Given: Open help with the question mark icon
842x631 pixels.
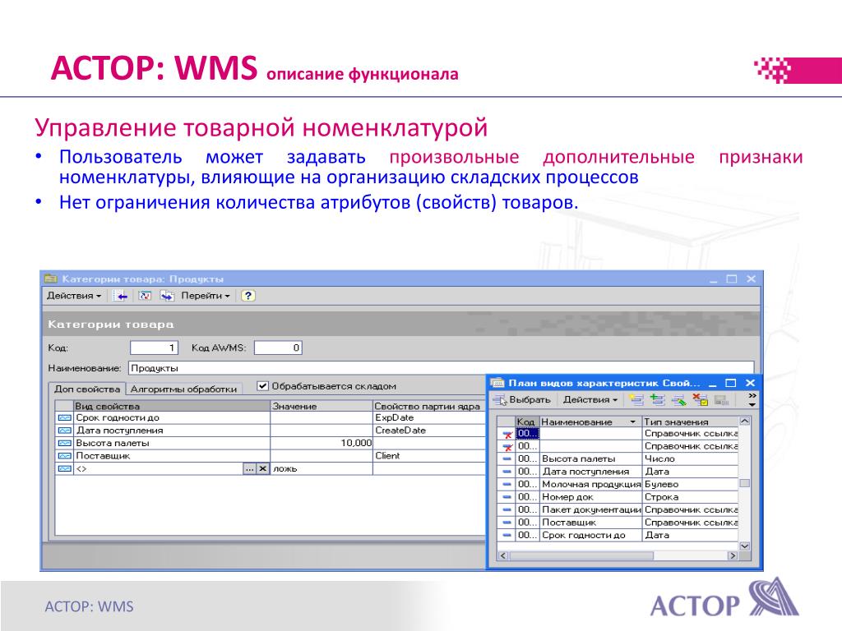Looking at the screenshot, I should (248, 296).
